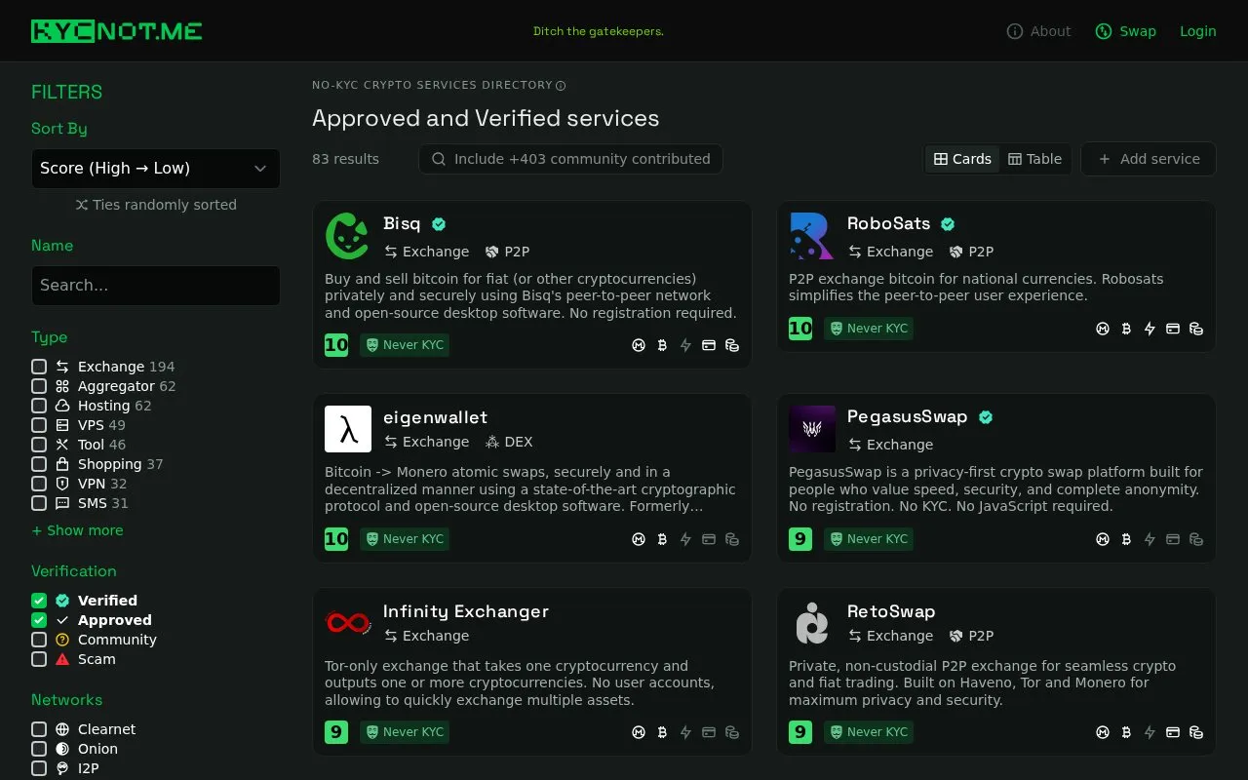
Task: Check the Community verification filter
Action: coord(39,640)
